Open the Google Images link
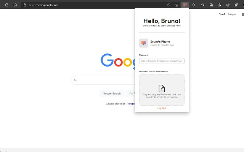The width and height of the screenshot is (244, 152). point(232,14)
